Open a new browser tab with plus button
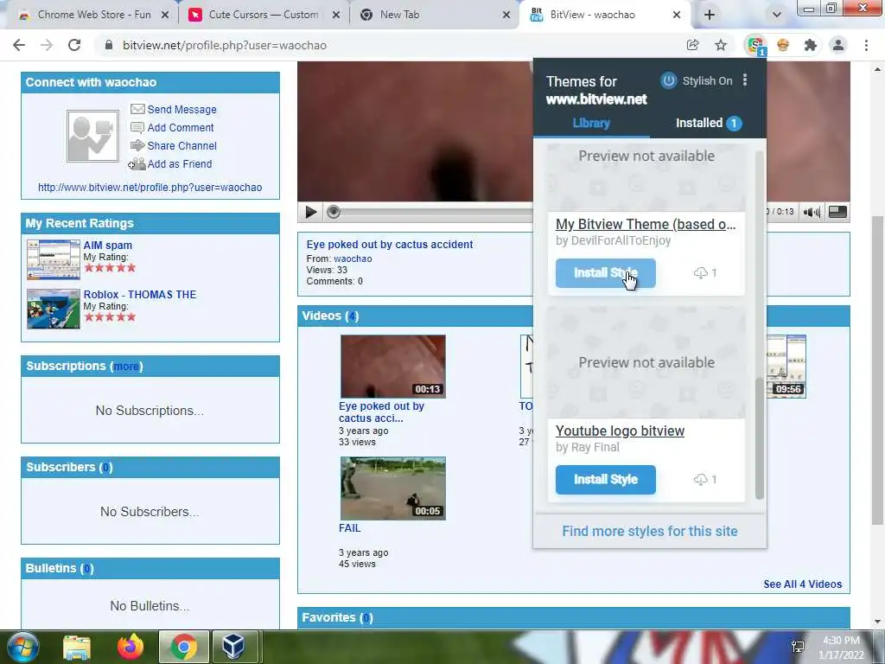The width and height of the screenshot is (885, 664). 710,15
